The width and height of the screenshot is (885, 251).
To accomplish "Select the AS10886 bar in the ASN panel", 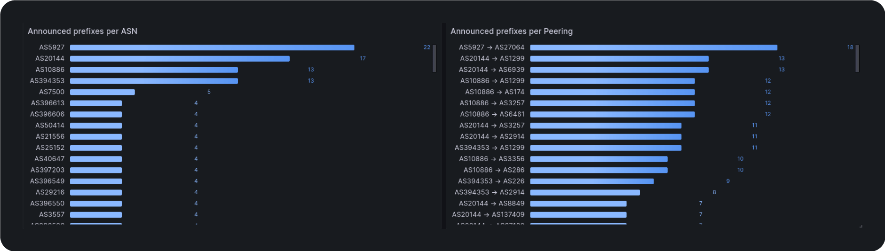I will (154, 70).
